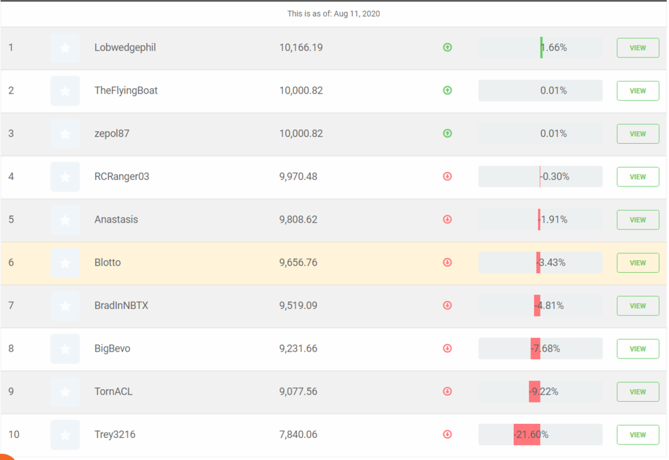Screen dimensions: 669x460
Task: Click the 9,231.66 balance value for BigBevo
Action: coord(298,348)
